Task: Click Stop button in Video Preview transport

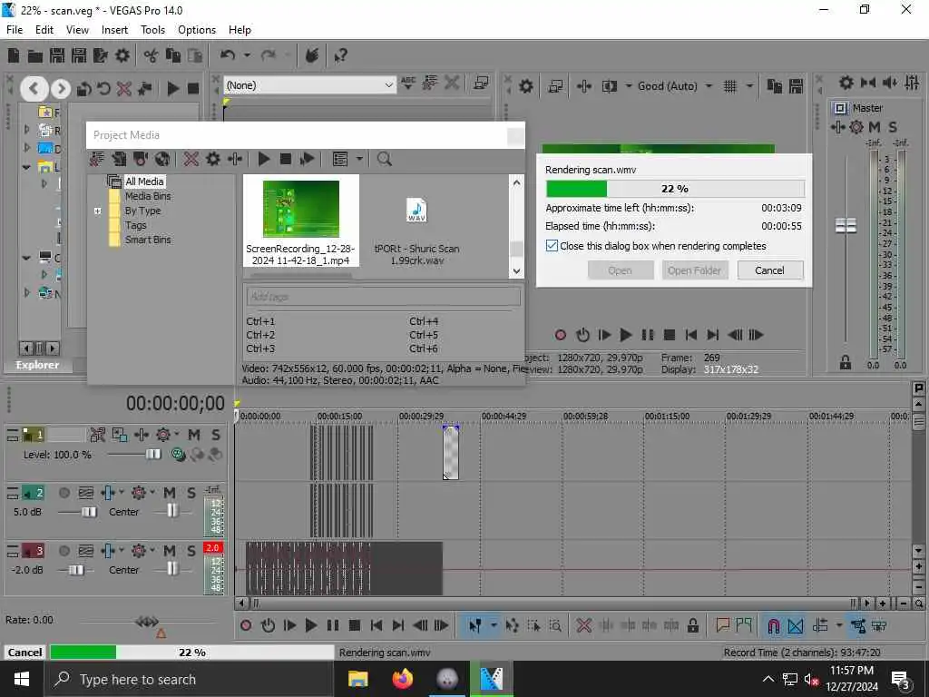Action: point(670,335)
